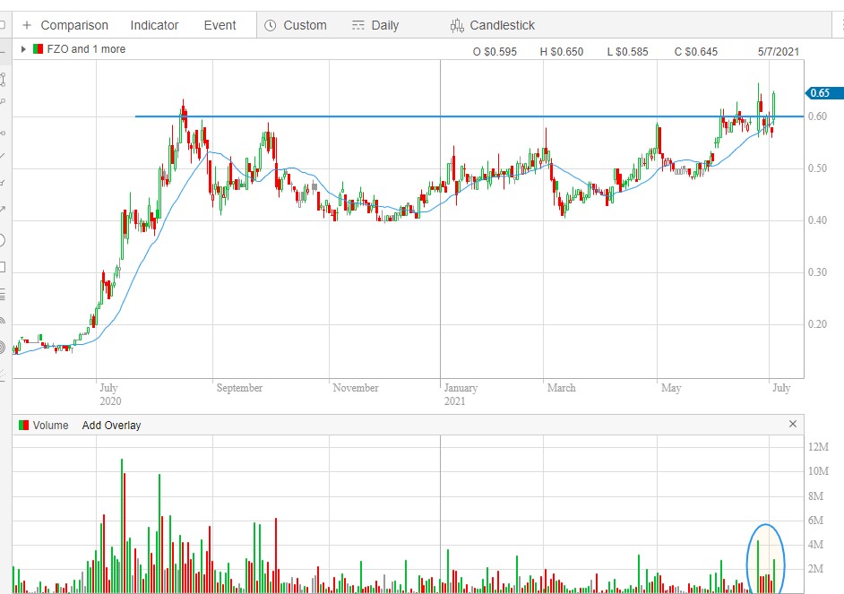
Task: Click the 5/7/2021 date readout
Action: click(x=779, y=52)
